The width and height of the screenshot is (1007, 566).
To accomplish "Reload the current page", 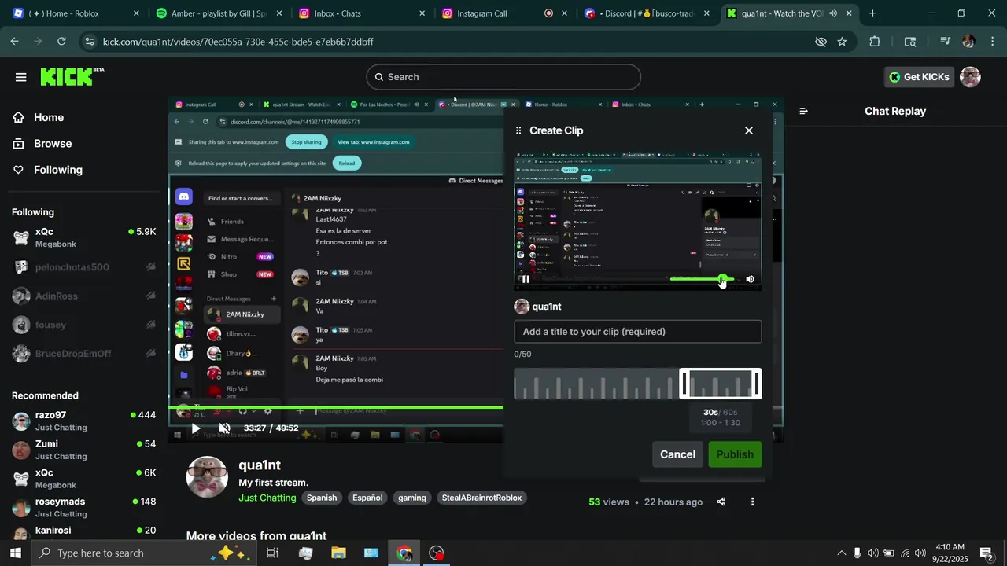I will pyautogui.click(x=62, y=42).
